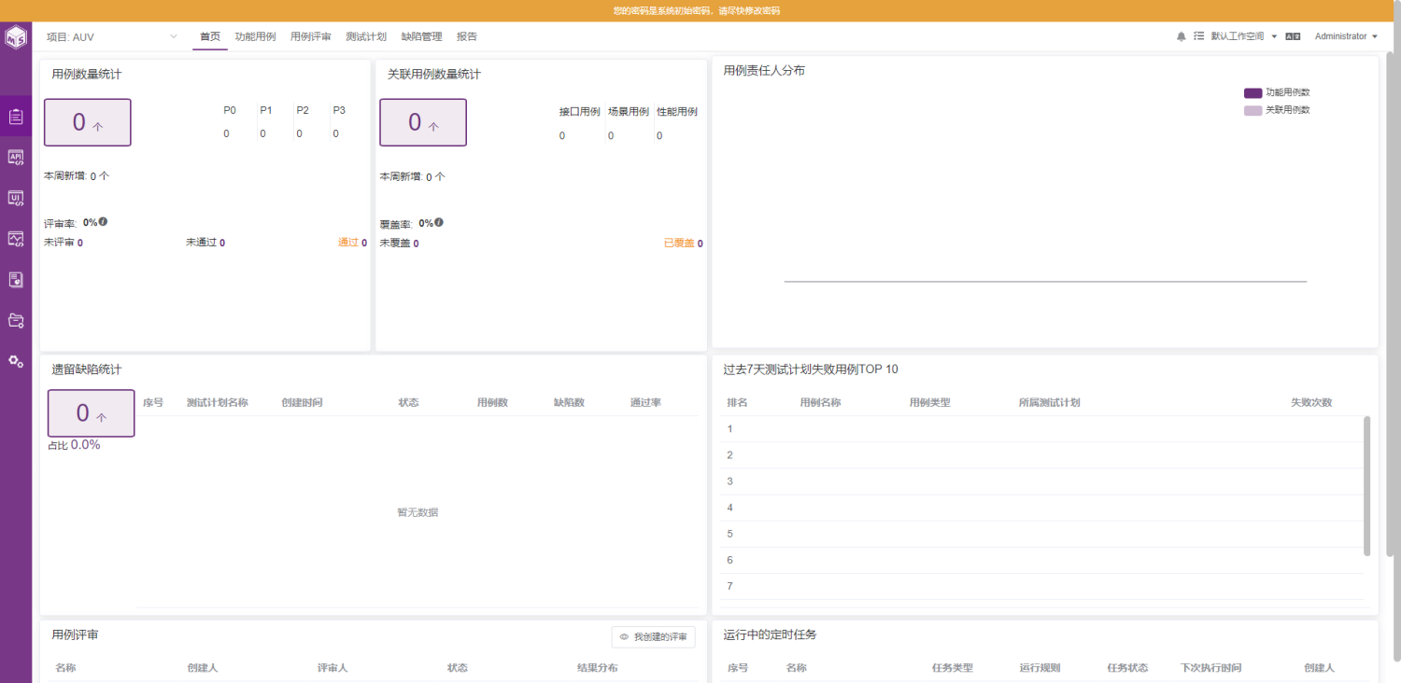This screenshot has width=1401, height=683.
Task: Click the 0 个 box under 用例数量统计
Action: tap(88, 122)
